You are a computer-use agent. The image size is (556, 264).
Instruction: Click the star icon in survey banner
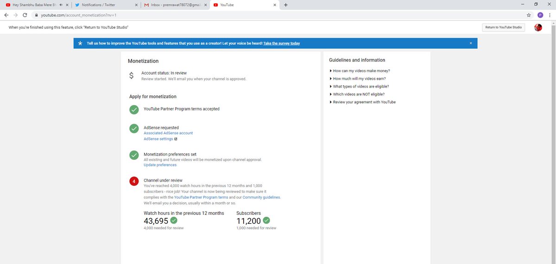pyautogui.click(x=80, y=43)
